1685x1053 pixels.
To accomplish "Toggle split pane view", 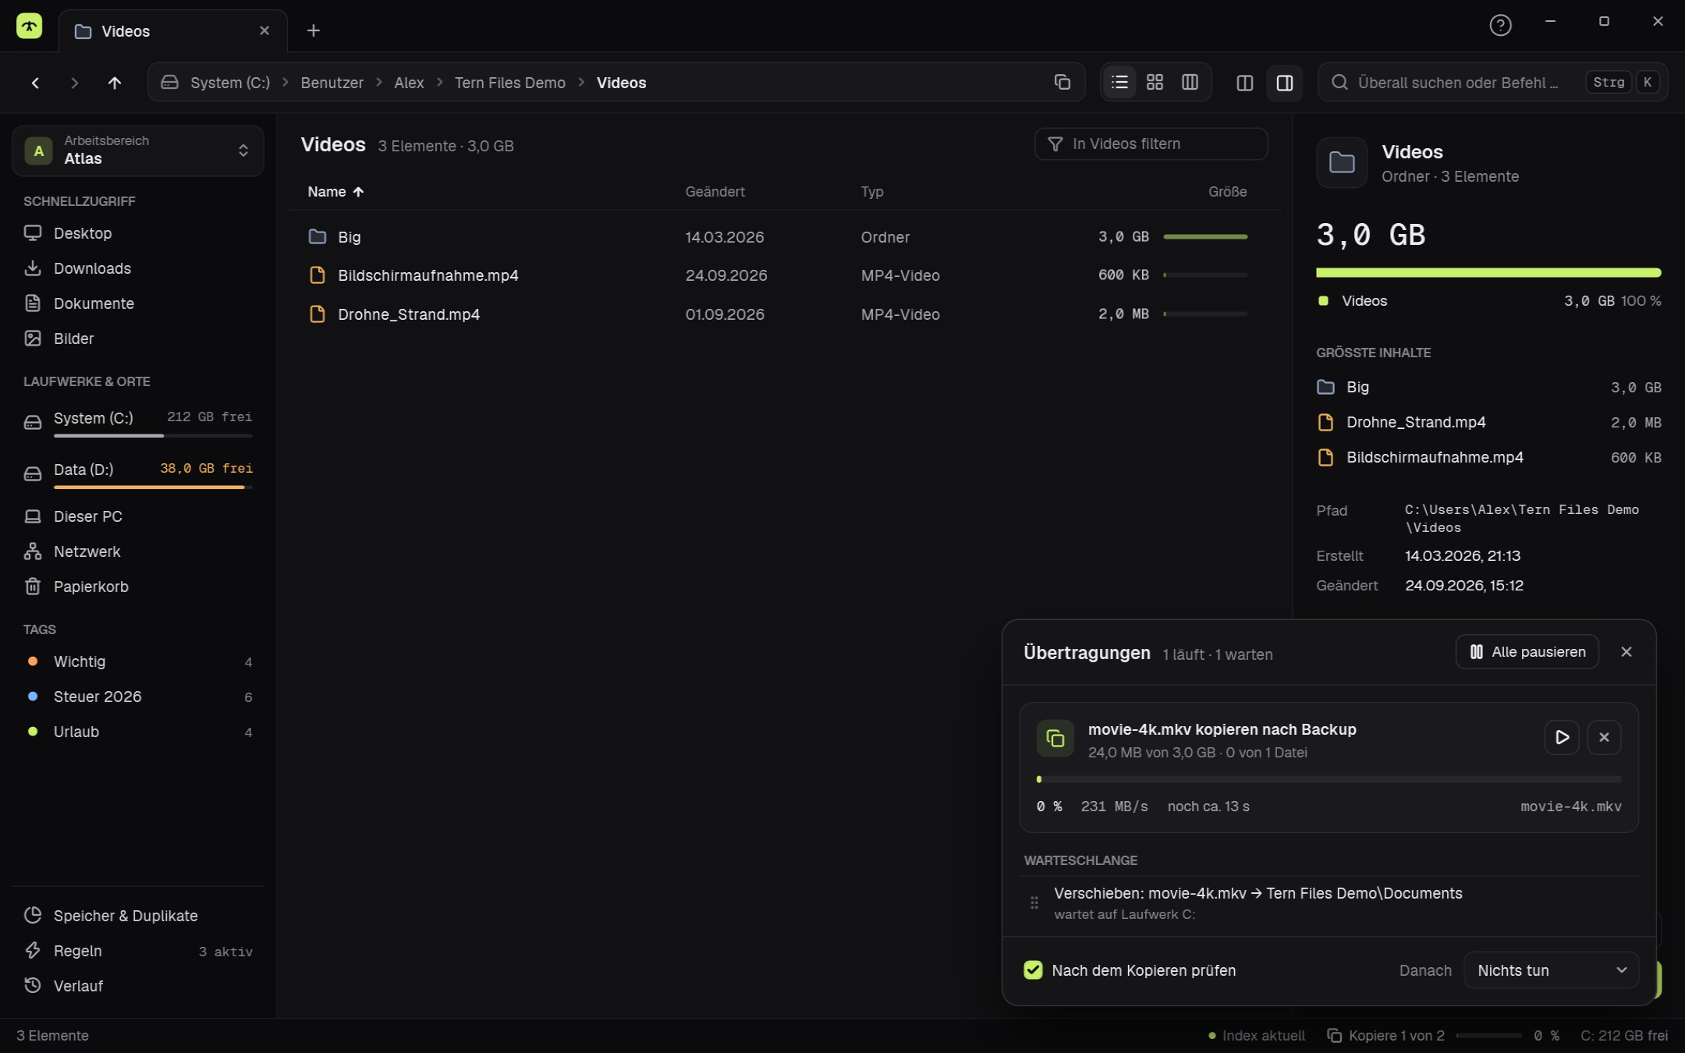I will (1245, 83).
